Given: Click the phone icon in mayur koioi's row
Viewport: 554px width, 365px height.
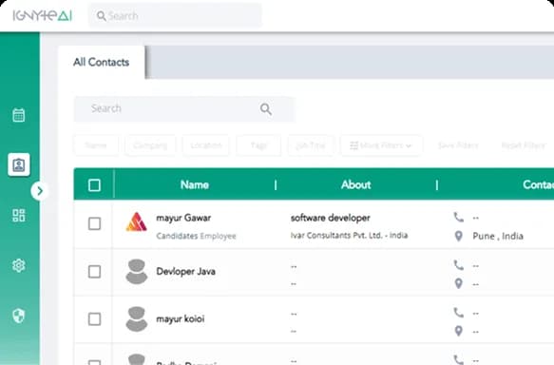Looking at the screenshot, I should point(459,313).
